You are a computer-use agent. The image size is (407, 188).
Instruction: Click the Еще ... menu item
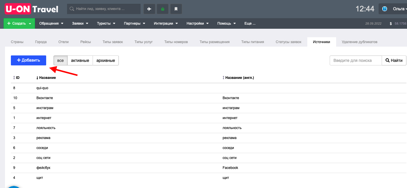tap(250, 23)
